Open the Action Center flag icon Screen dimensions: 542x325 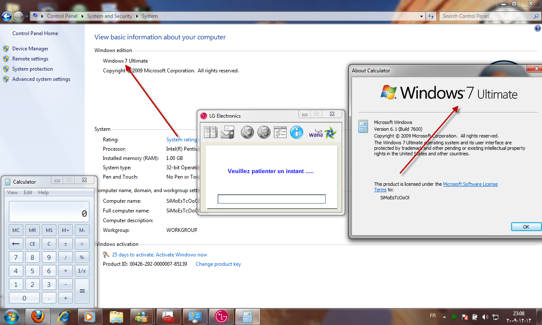(465, 317)
